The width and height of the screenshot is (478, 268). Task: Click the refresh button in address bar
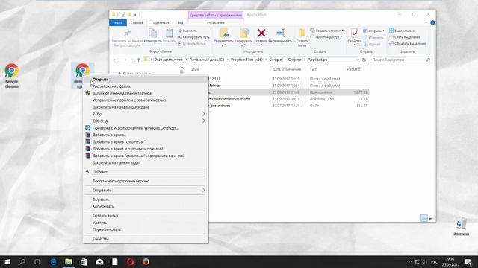(364, 60)
